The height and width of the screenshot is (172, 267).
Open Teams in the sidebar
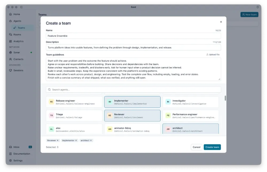point(22,28)
